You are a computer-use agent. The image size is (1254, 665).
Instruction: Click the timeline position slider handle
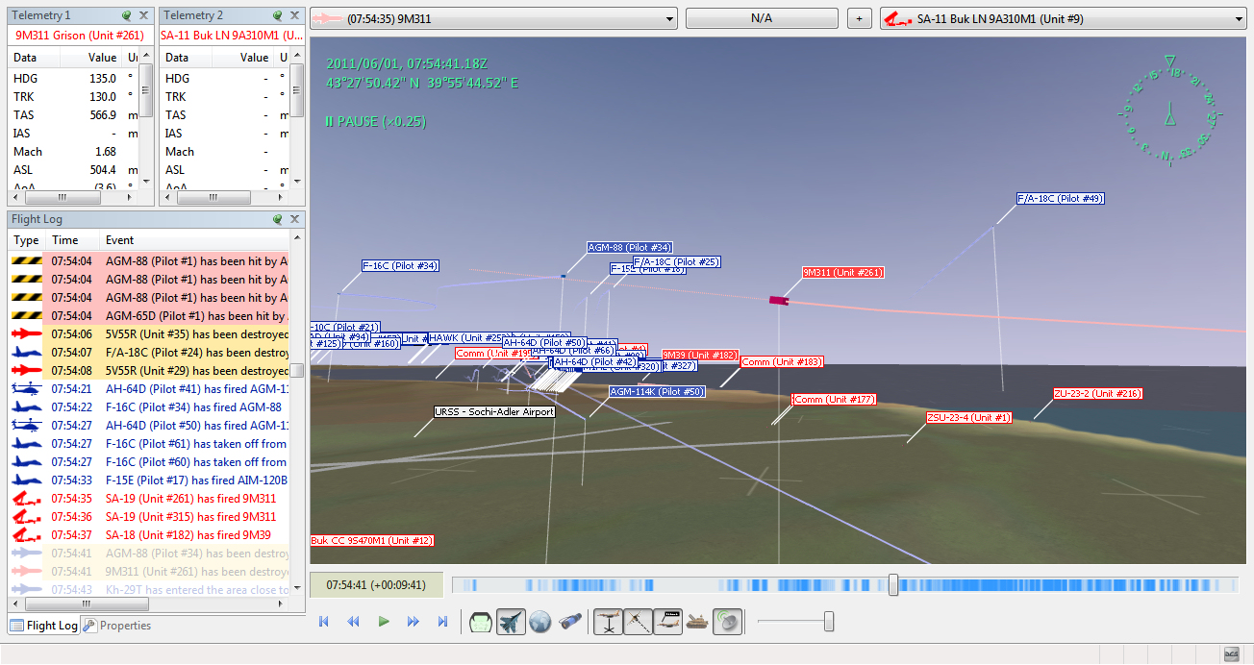[893, 584]
